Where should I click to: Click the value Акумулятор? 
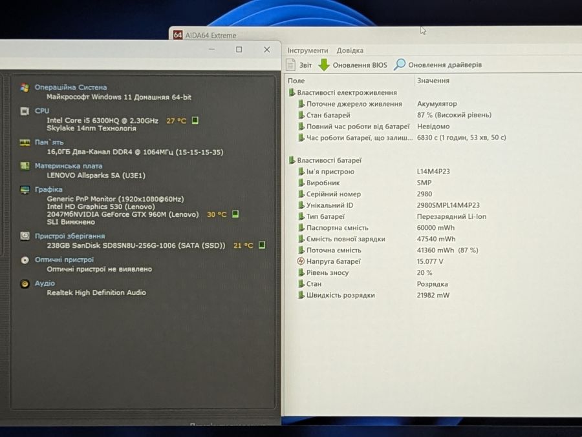coord(437,104)
